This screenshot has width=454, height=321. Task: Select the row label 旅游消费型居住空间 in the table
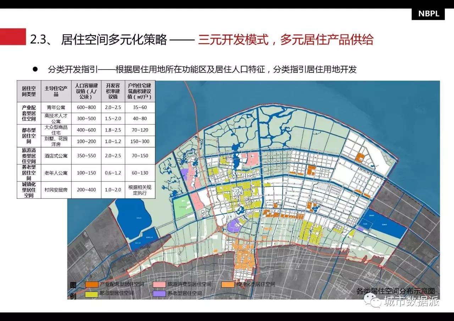click(x=29, y=156)
